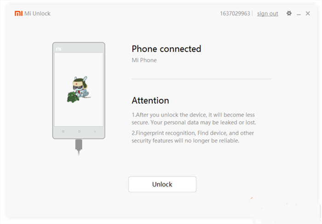The height and width of the screenshot is (224, 322).
Task: Click the first warning about less secure device
Action: [x=194, y=118]
